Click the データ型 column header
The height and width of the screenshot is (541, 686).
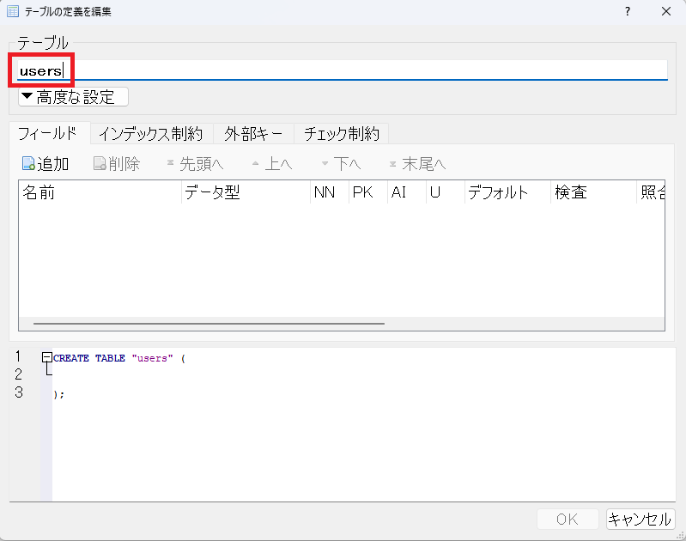click(x=246, y=192)
